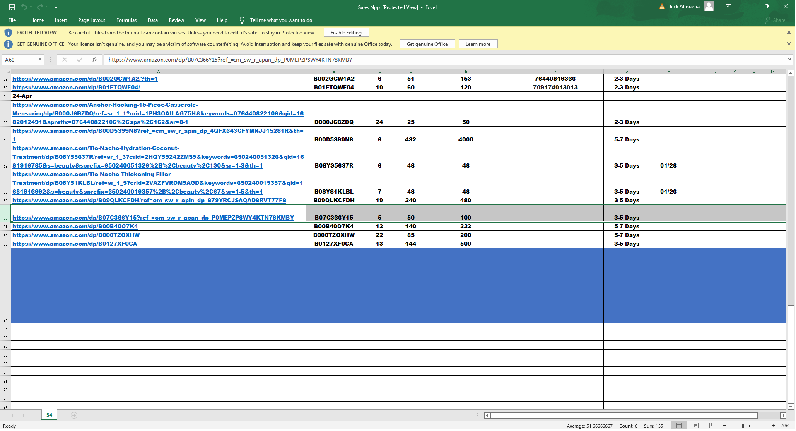Click the Jeck Almuena profile picture
The height and width of the screenshot is (431, 796).
tap(709, 7)
